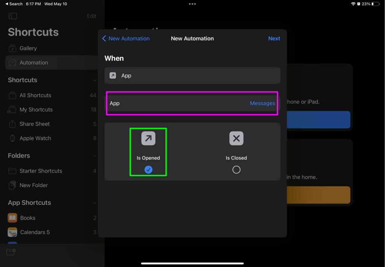Tap Edit in the sidebar header
The height and width of the screenshot is (267, 385).
click(91, 16)
